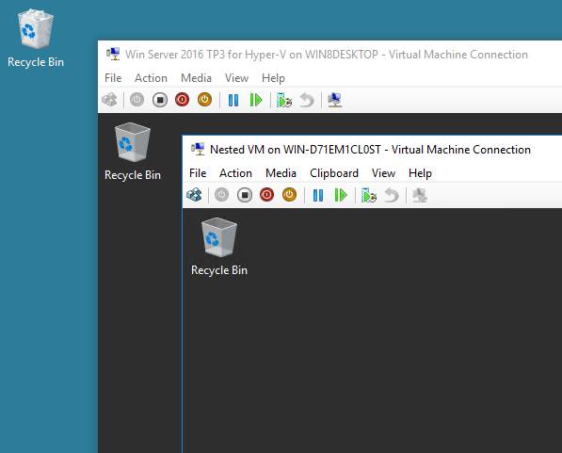Open the File menu of Win Server 2016 window
Screen dimensions: 562x453
[113, 78]
